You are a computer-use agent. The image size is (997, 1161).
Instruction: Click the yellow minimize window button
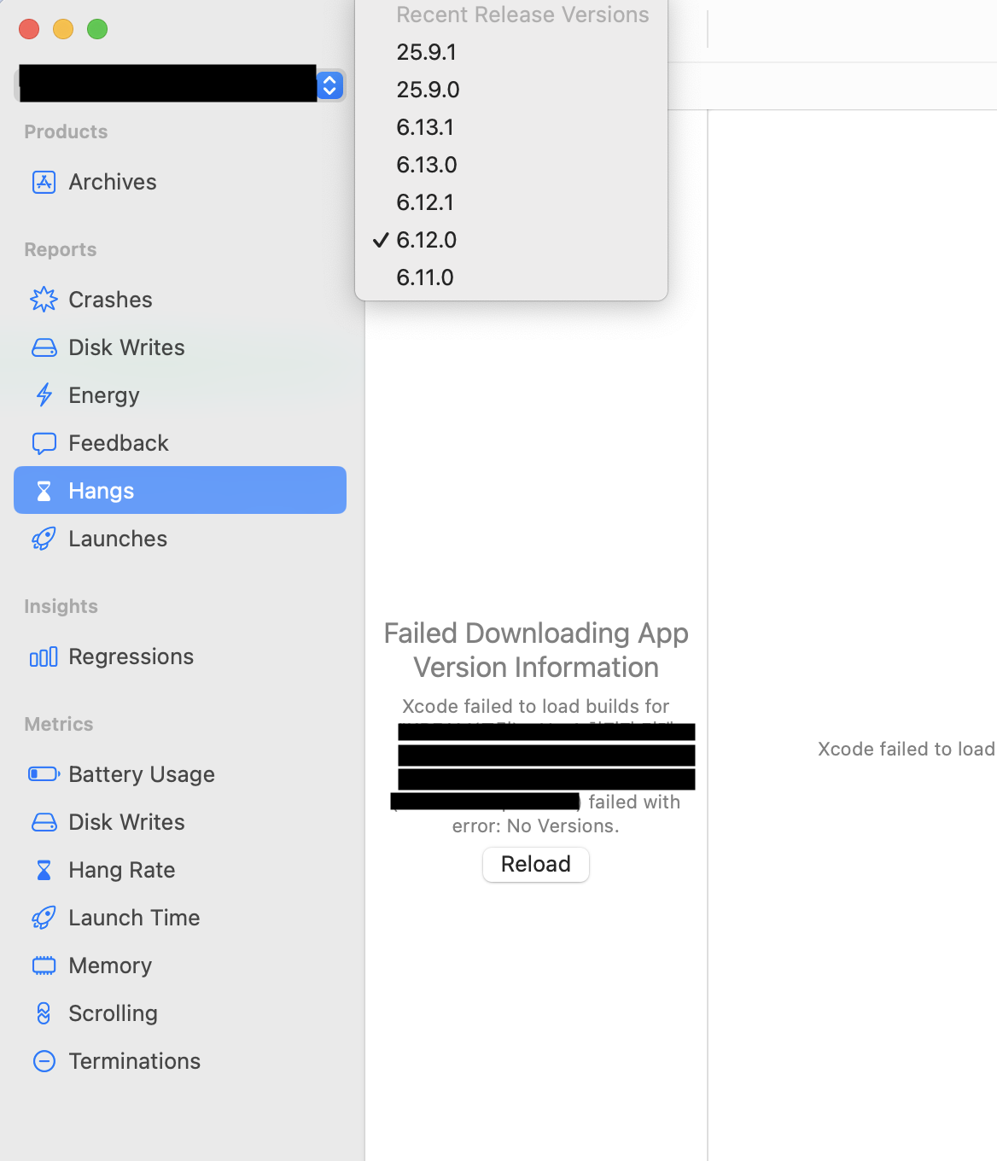click(63, 29)
